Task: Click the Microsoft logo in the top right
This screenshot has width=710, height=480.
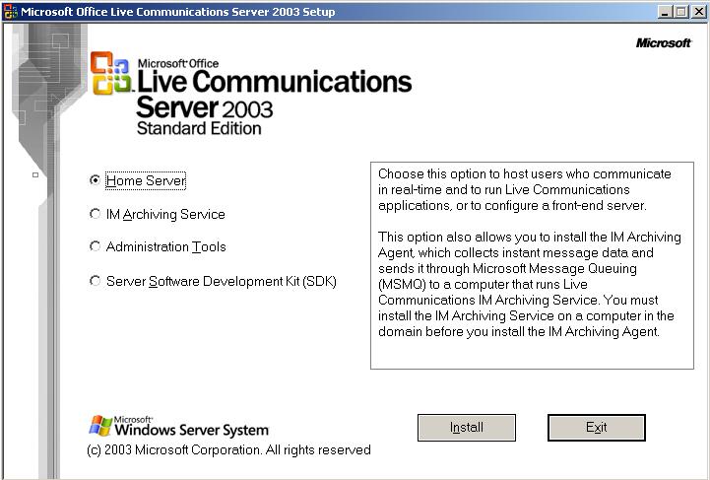Action: pyautogui.click(x=664, y=43)
